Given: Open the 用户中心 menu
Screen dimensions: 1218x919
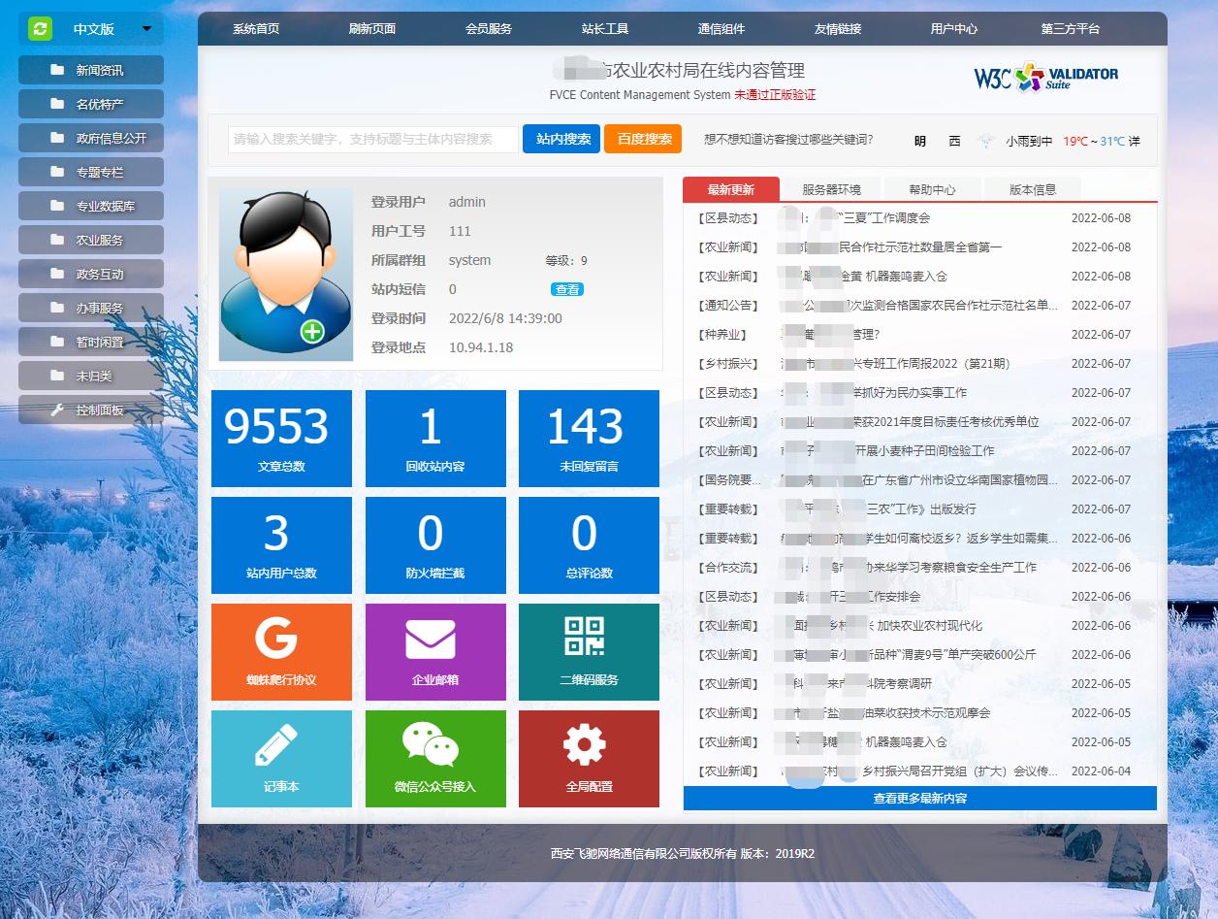Looking at the screenshot, I should (956, 29).
